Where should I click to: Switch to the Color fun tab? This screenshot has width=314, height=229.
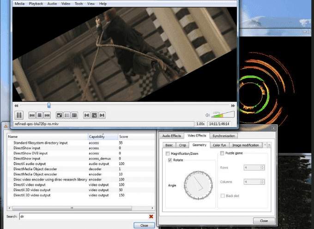[219, 145]
